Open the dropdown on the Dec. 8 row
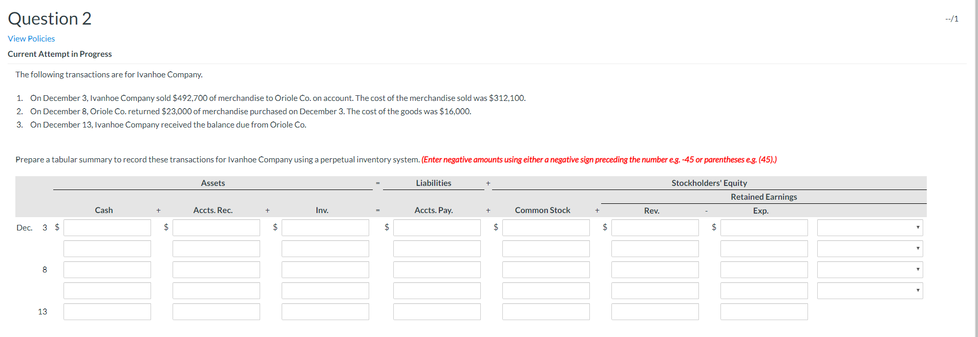978x337 pixels. tap(870, 269)
